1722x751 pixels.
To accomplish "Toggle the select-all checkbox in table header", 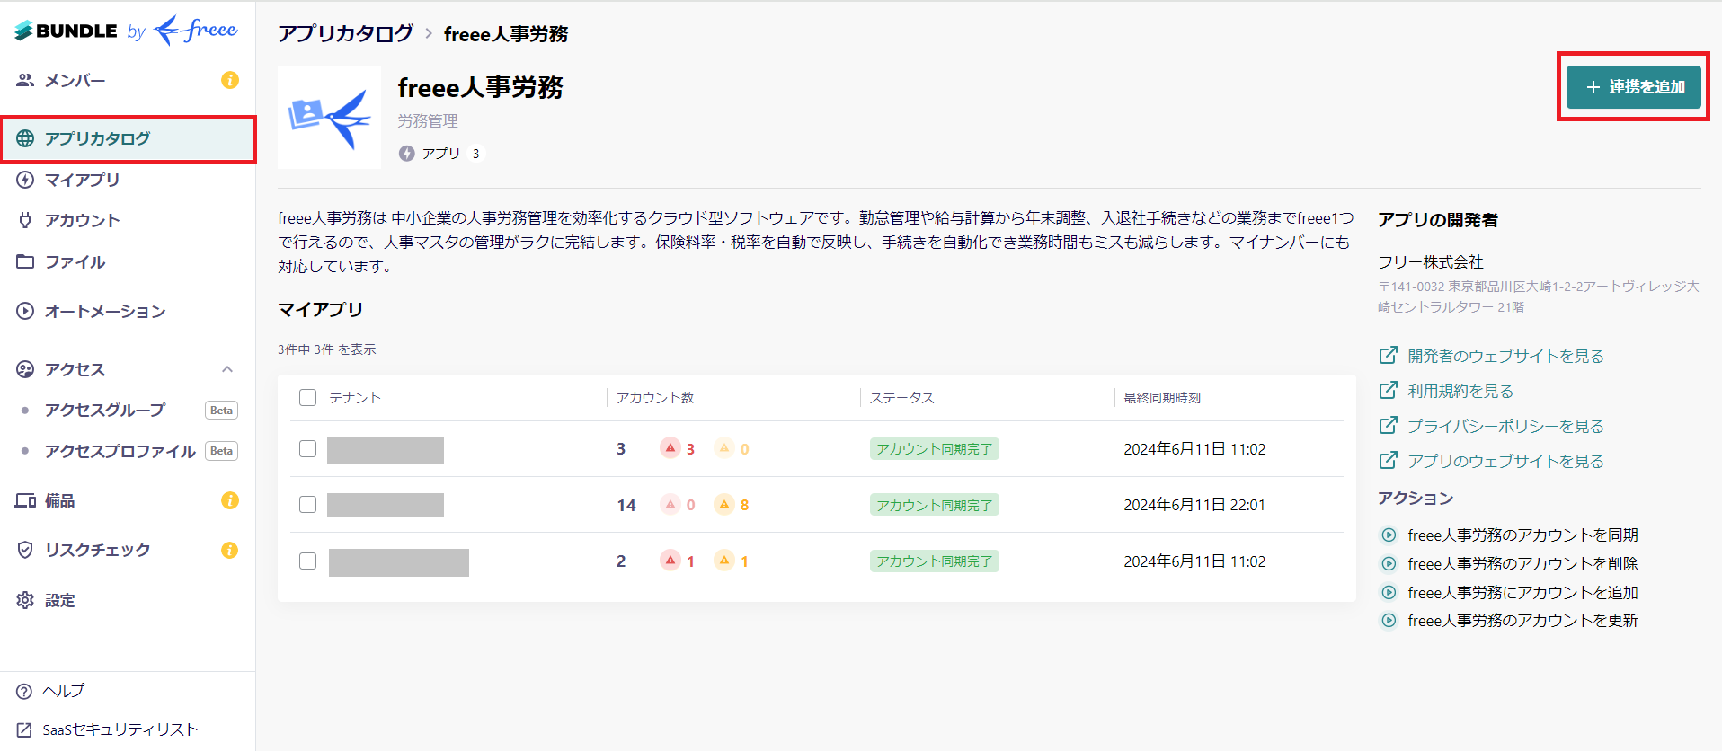I will 307,397.
